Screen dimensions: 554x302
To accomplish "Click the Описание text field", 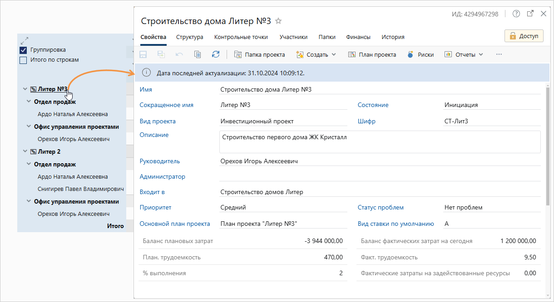I will coord(380,142).
